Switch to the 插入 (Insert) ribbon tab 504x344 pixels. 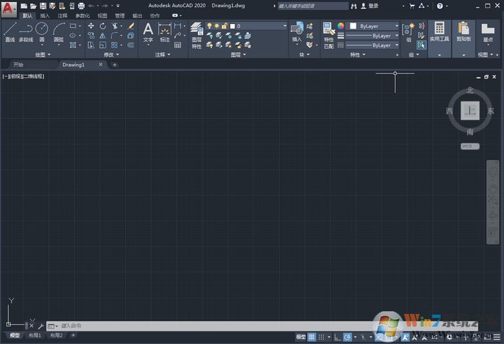pyautogui.click(x=45, y=15)
